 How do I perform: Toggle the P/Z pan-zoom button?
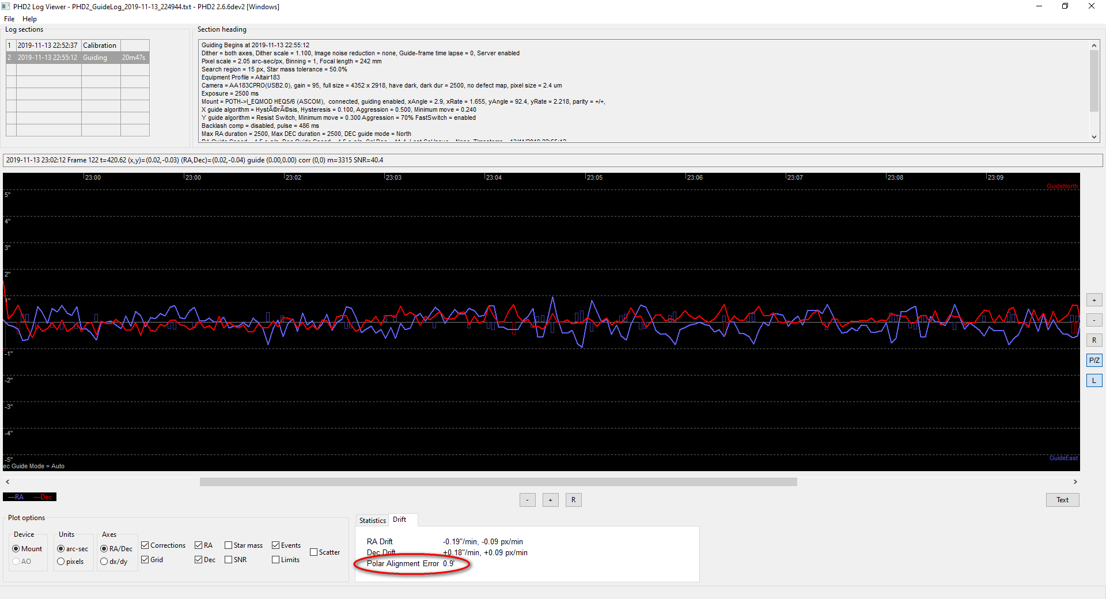click(1094, 361)
